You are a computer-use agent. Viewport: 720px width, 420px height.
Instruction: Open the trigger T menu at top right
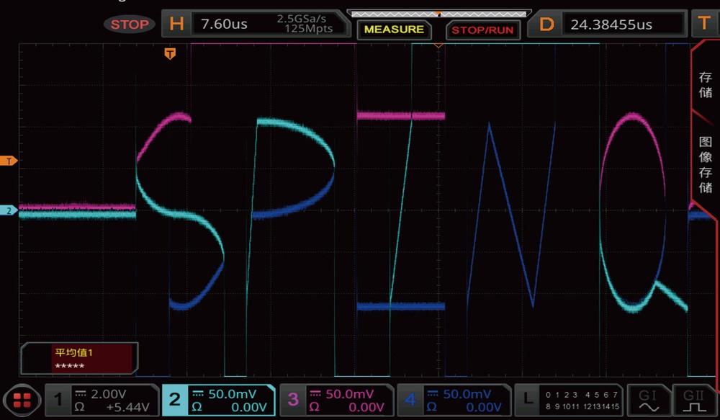coord(704,24)
